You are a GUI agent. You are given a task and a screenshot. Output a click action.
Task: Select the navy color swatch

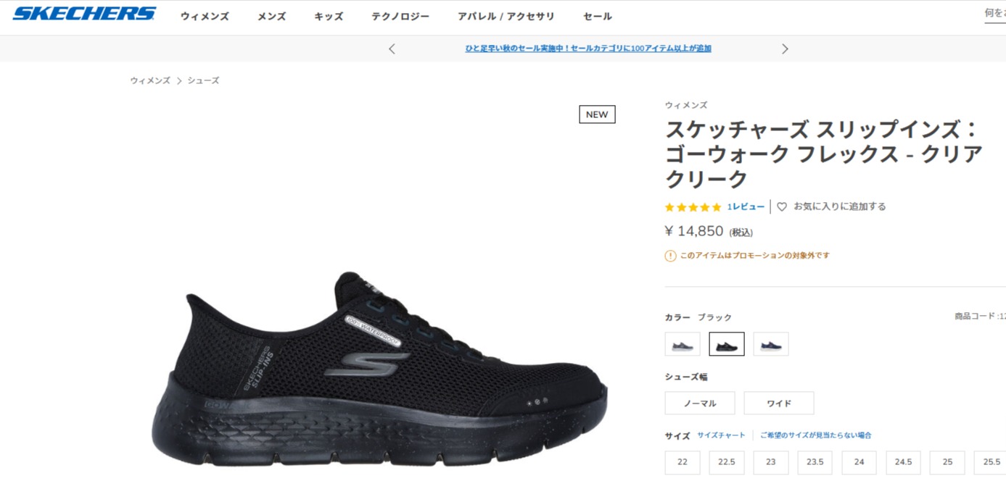click(771, 344)
